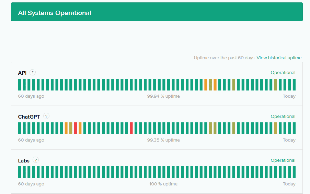Select the Labs Operational status text
Screen dimensions: 310x194
(283, 160)
